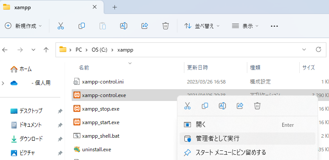Image resolution: width=329 pixels, height=160 pixels.
Task: Open the three-dots more options menu
Action: [274, 26]
